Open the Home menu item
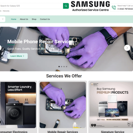Screen dimensions: 133x133 pyautogui.click(x=14, y=19)
